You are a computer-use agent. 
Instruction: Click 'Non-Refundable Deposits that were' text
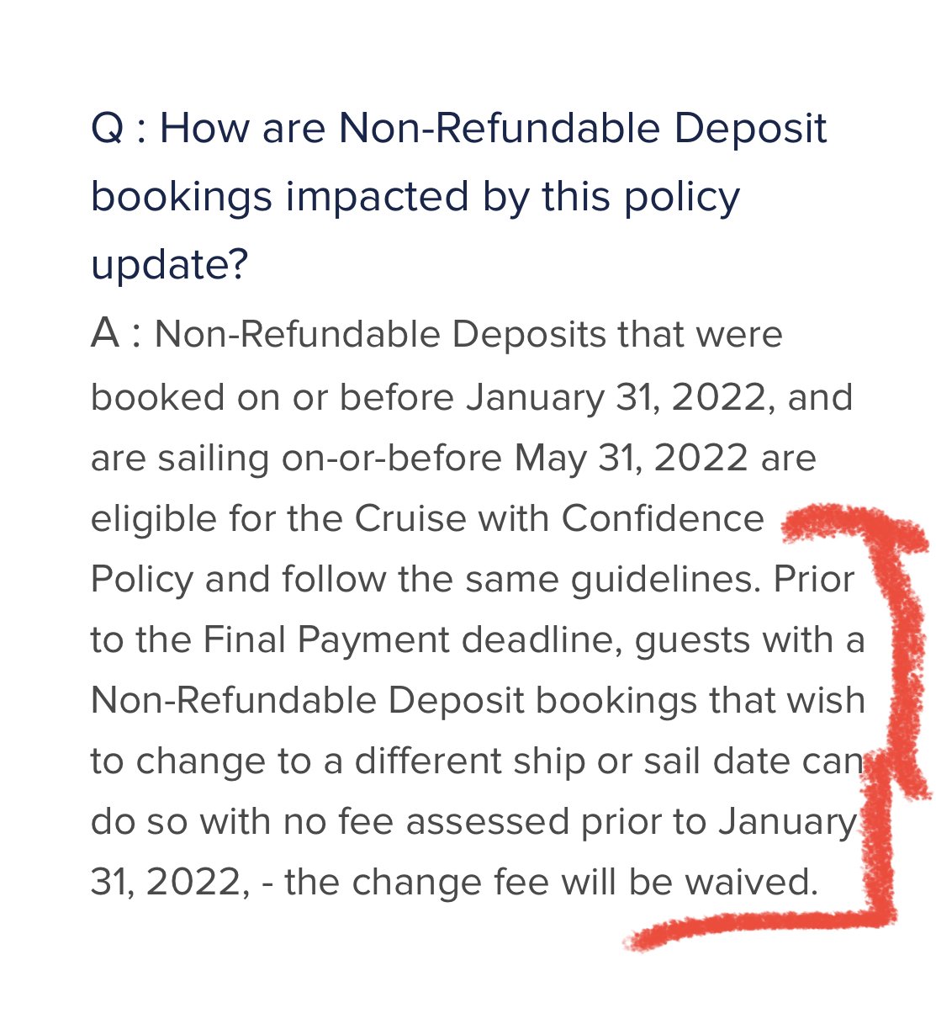(x=469, y=334)
